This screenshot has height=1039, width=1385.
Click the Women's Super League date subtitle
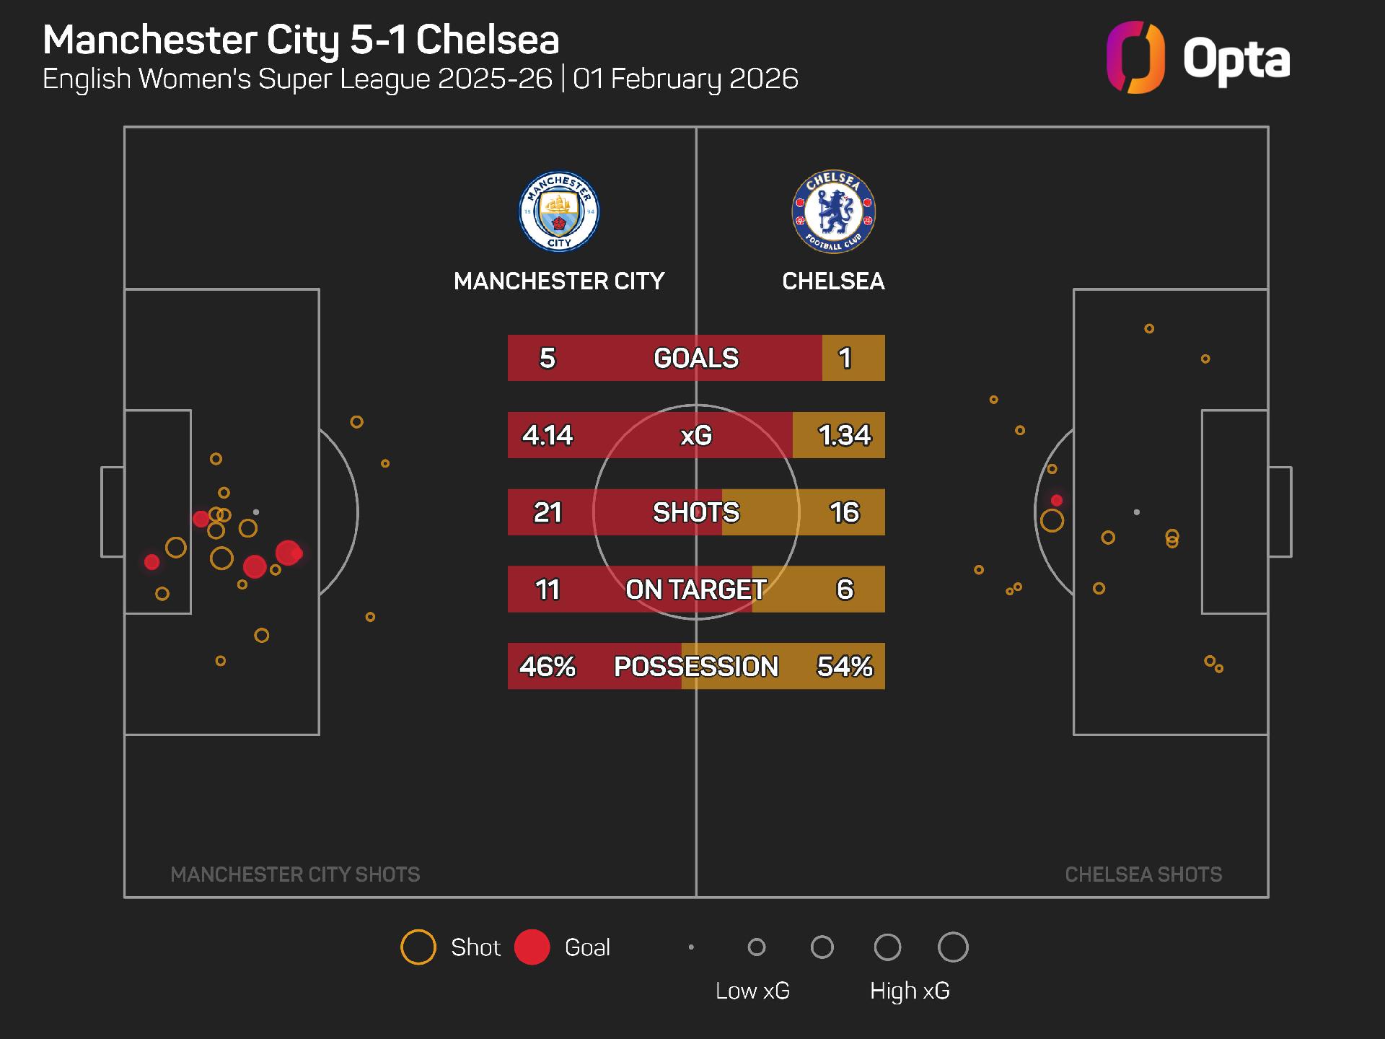420,79
